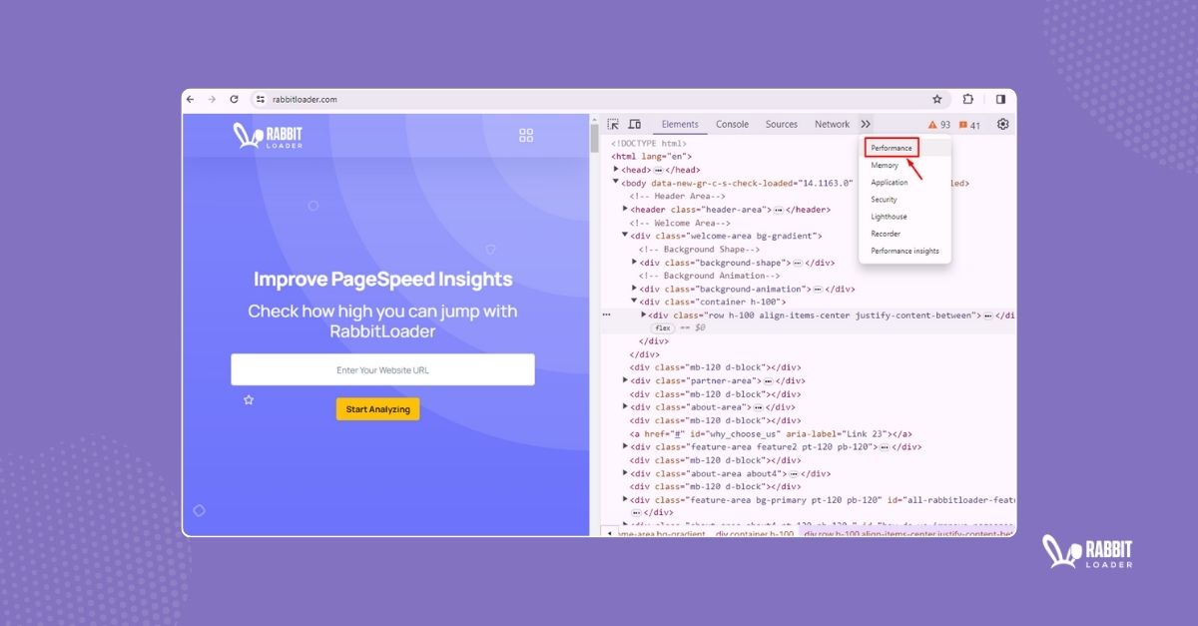The height and width of the screenshot is (626, 1198).
Task: Reload the page with the refresh icon
Action: [235, 99]
